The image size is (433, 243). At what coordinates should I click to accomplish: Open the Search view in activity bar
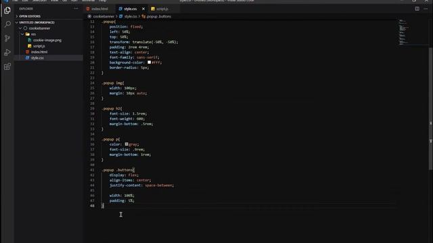click(x=7, y=24)
